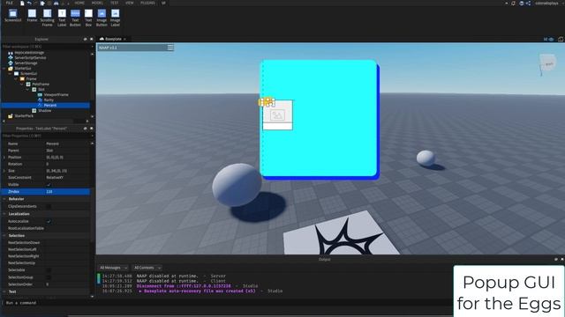Undock the Explorer panel

86,39
